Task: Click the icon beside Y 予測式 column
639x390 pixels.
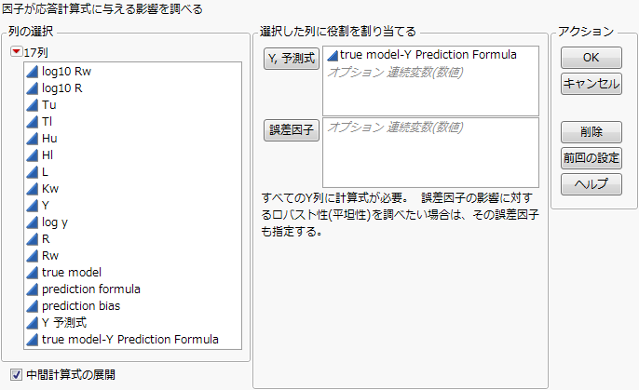Action: (32, 323)
